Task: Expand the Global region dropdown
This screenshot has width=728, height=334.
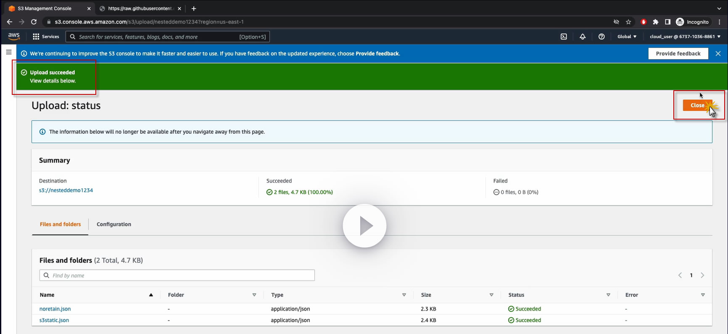Action: [x=627, y=37]
